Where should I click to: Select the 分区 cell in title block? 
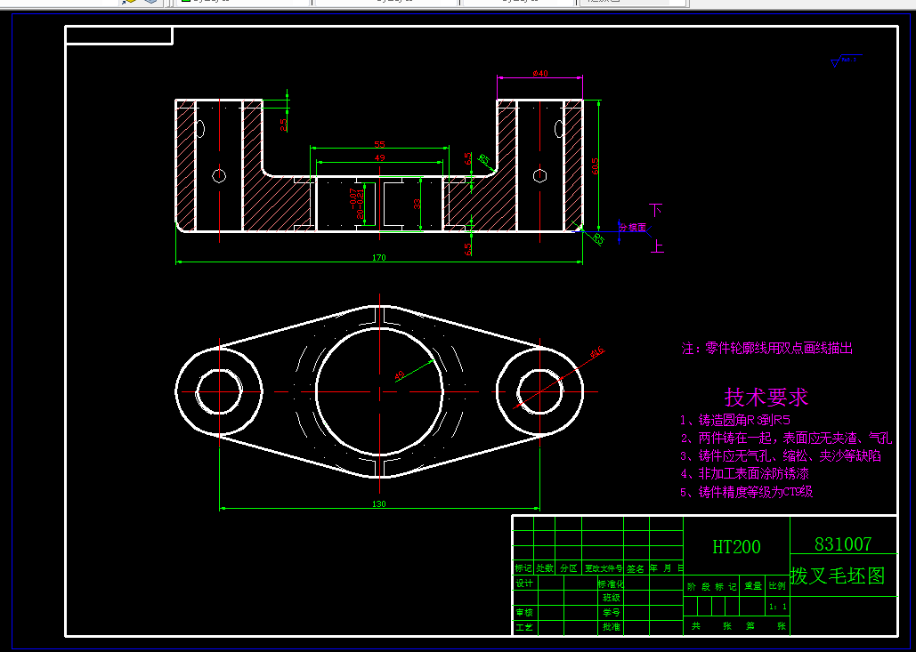pyautogui.click(x=569, y=568)
